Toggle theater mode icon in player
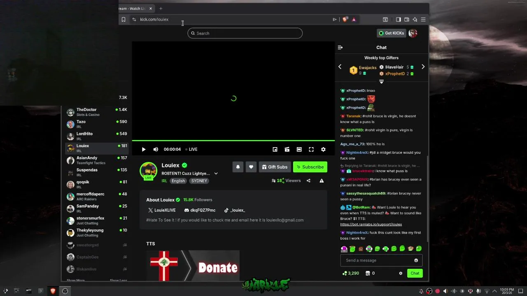The width and height of the screenshot is (527, 296). point(299,149)
